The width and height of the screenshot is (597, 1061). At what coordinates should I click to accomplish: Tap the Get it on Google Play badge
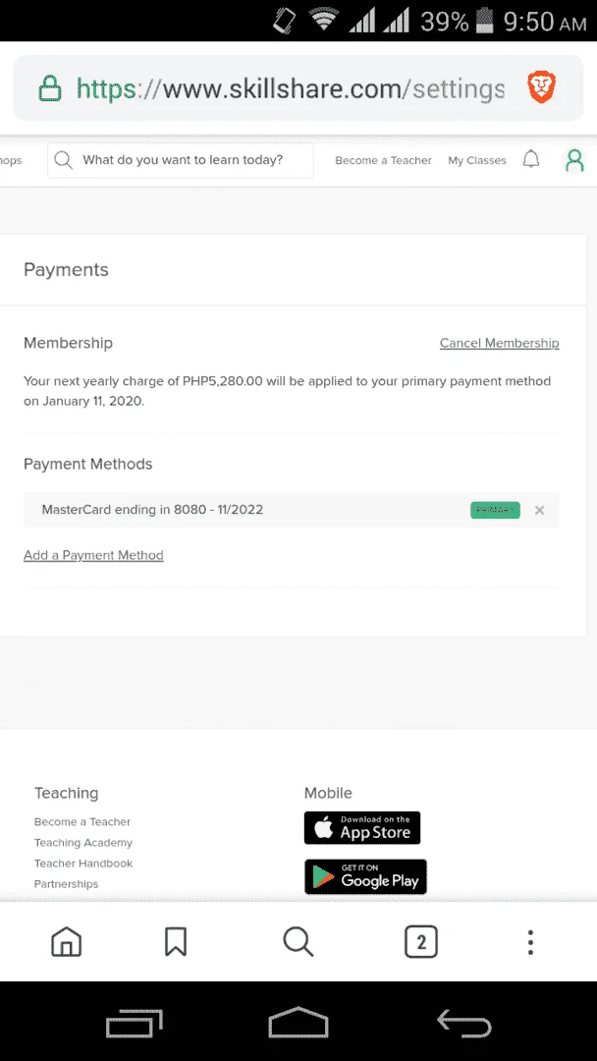(366, 877)
